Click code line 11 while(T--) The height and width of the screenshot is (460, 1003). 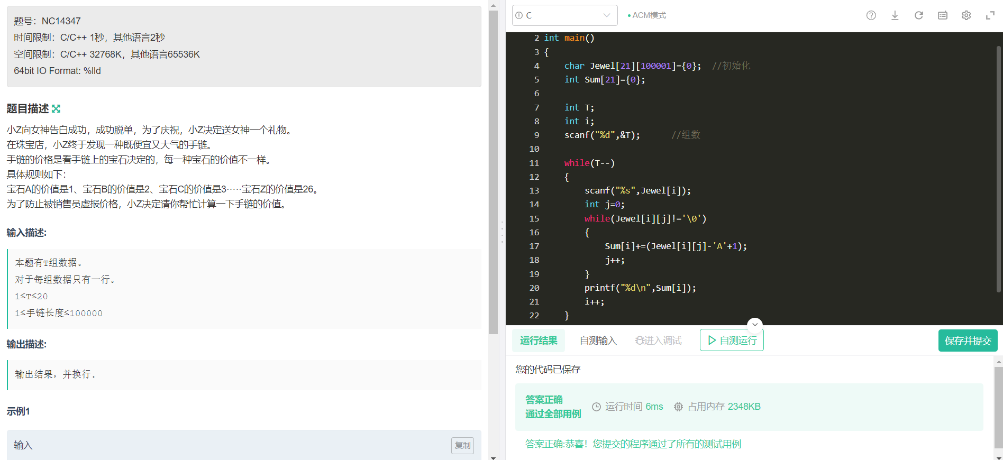point(589,163)
